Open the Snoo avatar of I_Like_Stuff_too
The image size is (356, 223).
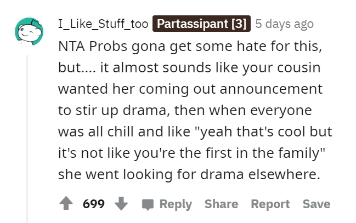(x=29, y=32)
